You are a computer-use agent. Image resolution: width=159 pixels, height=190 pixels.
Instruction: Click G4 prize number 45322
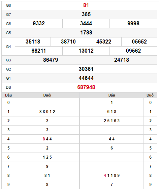104,42
